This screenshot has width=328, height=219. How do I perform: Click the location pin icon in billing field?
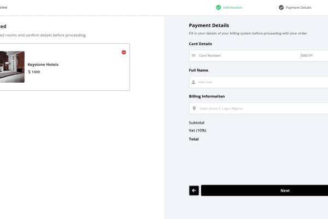click(x=194, y=108)
